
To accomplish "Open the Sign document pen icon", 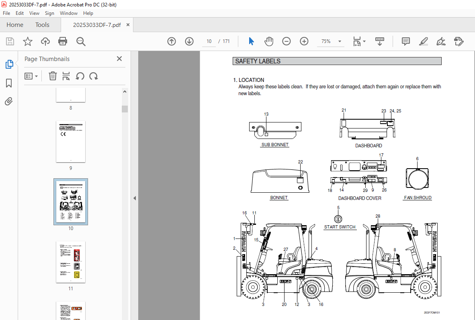I will coord(441,41).
